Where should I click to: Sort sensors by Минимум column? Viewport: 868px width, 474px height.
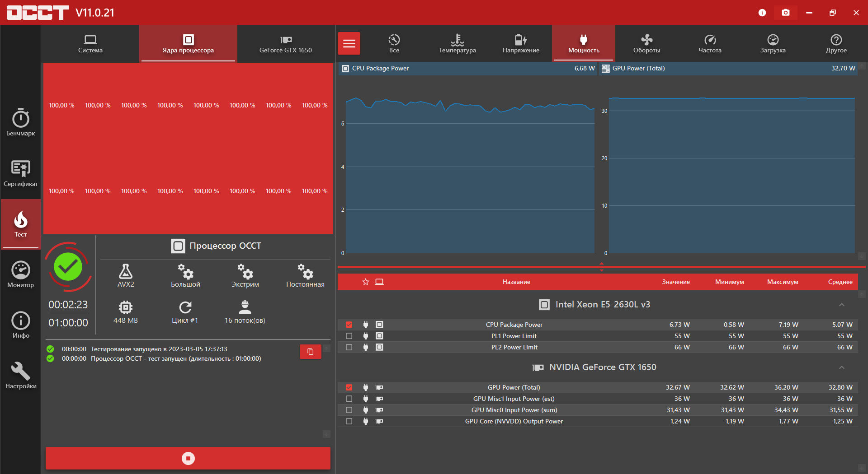coord(729,282)
